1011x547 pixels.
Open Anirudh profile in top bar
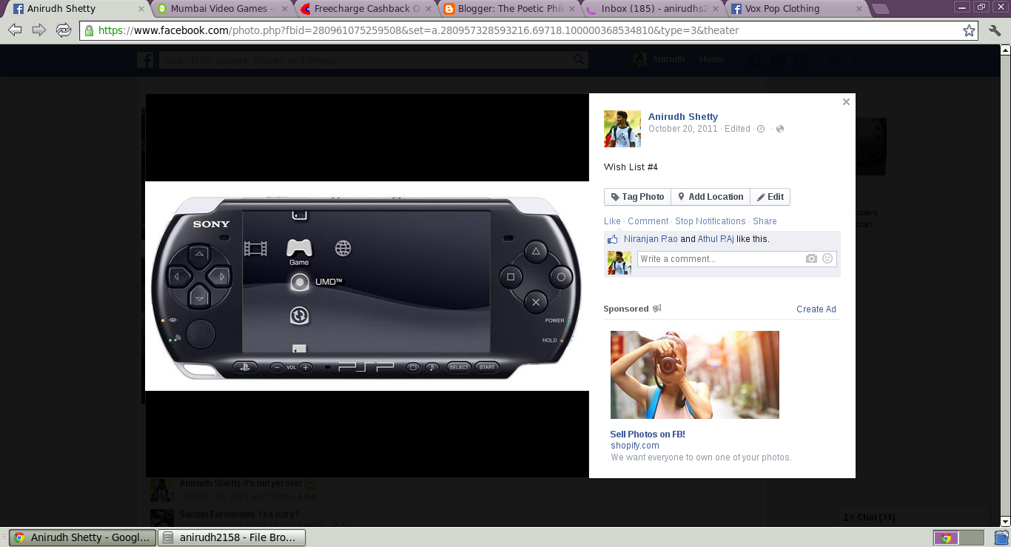(660, 59)
